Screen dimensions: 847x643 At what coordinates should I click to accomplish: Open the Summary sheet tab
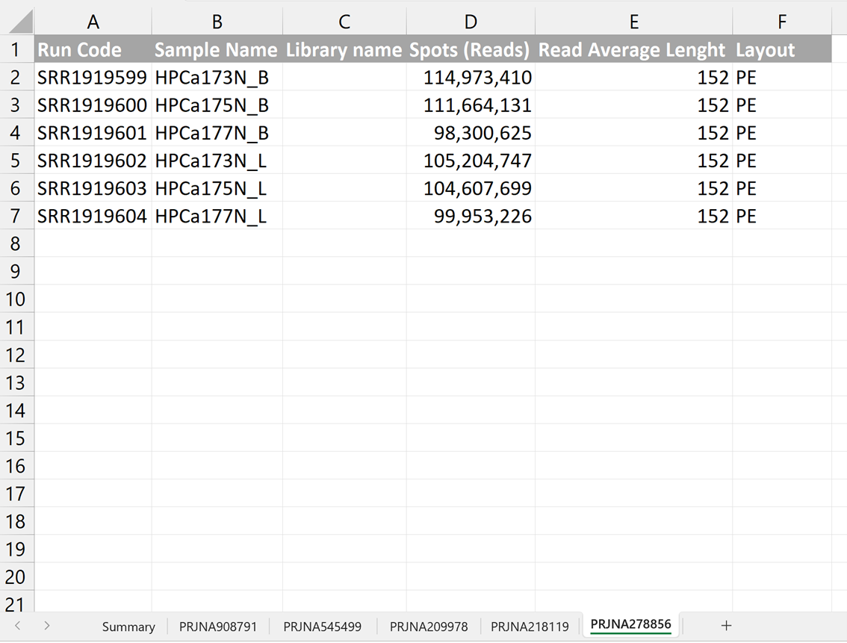point(128,627)
